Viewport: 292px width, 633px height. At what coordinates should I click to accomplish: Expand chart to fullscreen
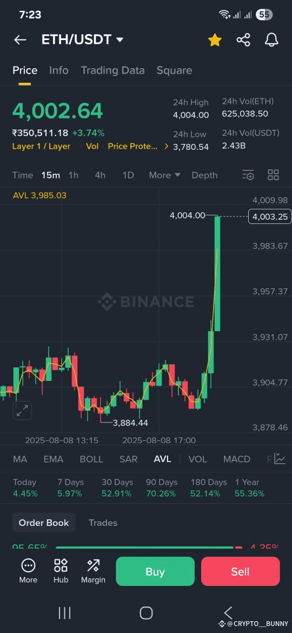(x=22, y=411)
